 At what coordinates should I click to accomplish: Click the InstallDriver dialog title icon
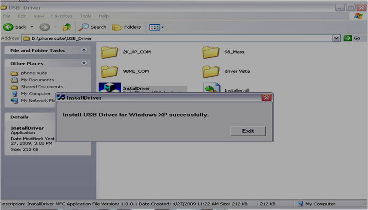pyautogui.click(x=61, y=98)
